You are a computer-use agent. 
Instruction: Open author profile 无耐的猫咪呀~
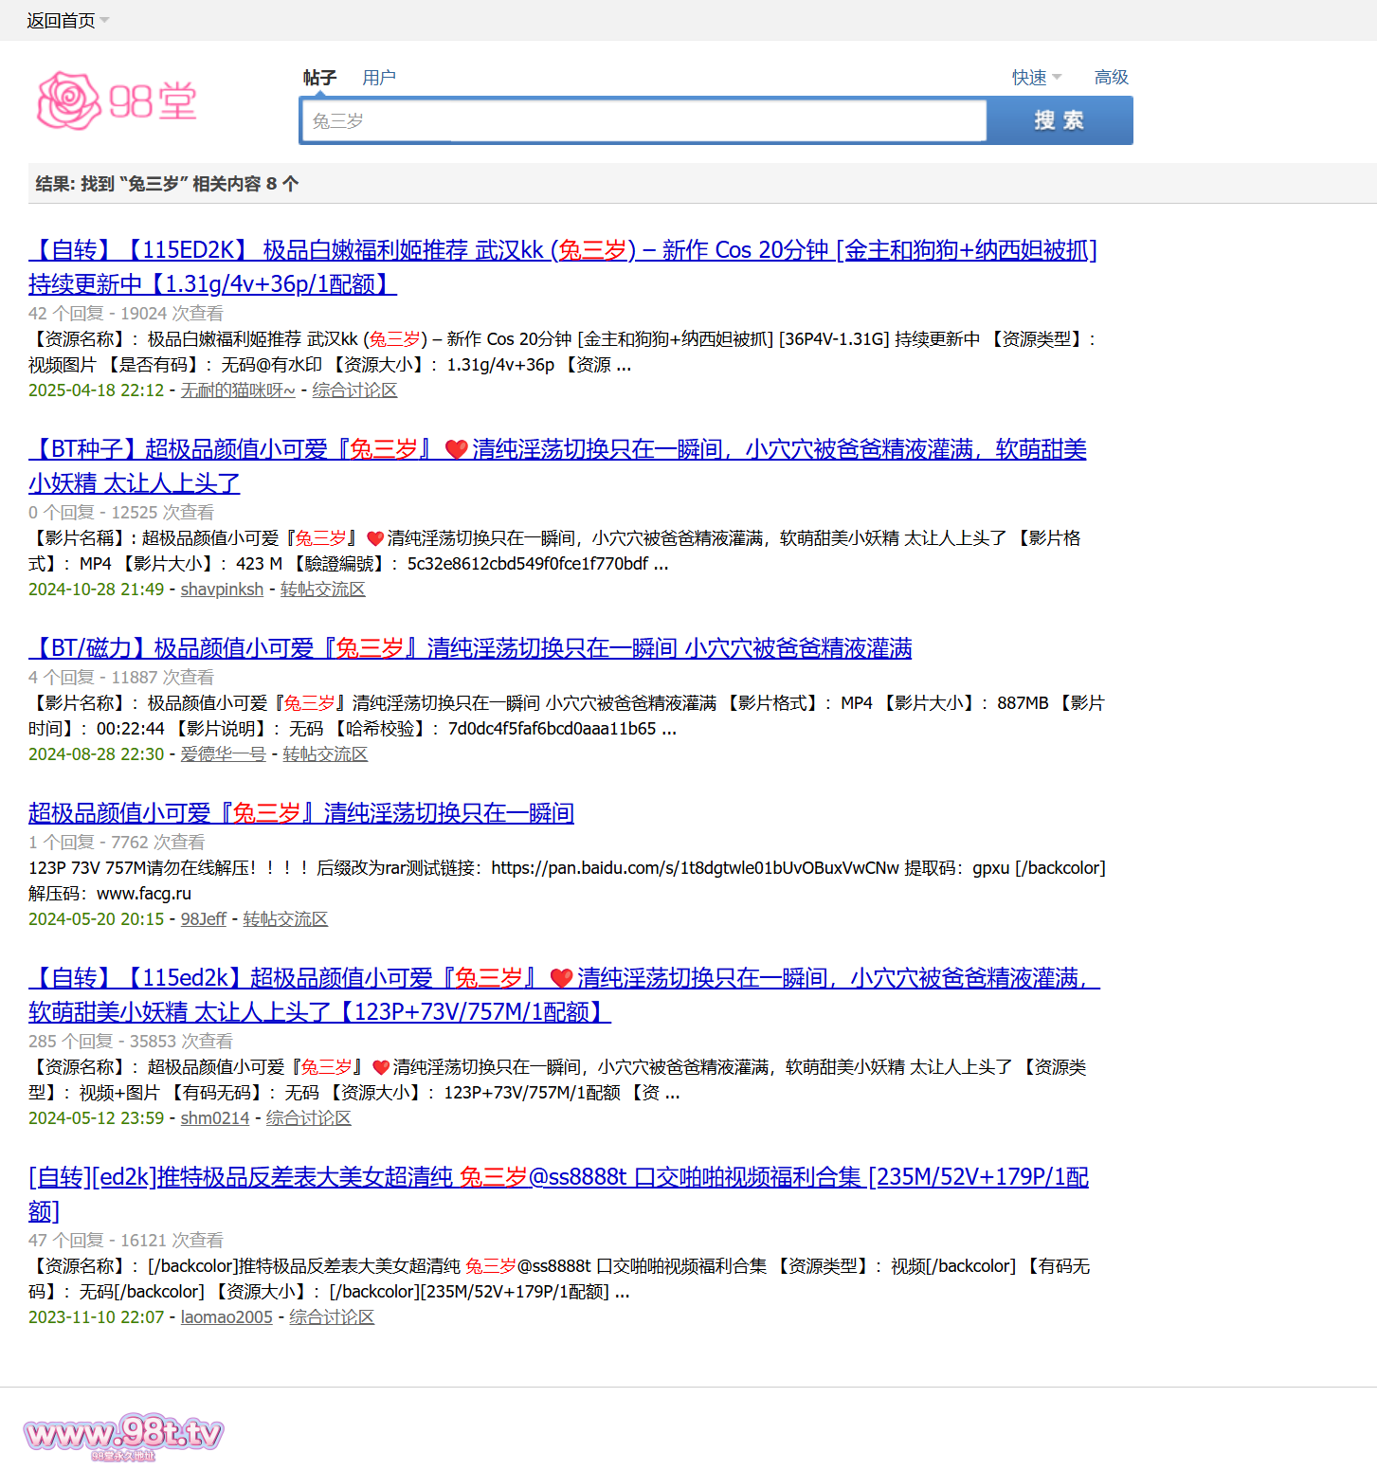tap(238, 390)
